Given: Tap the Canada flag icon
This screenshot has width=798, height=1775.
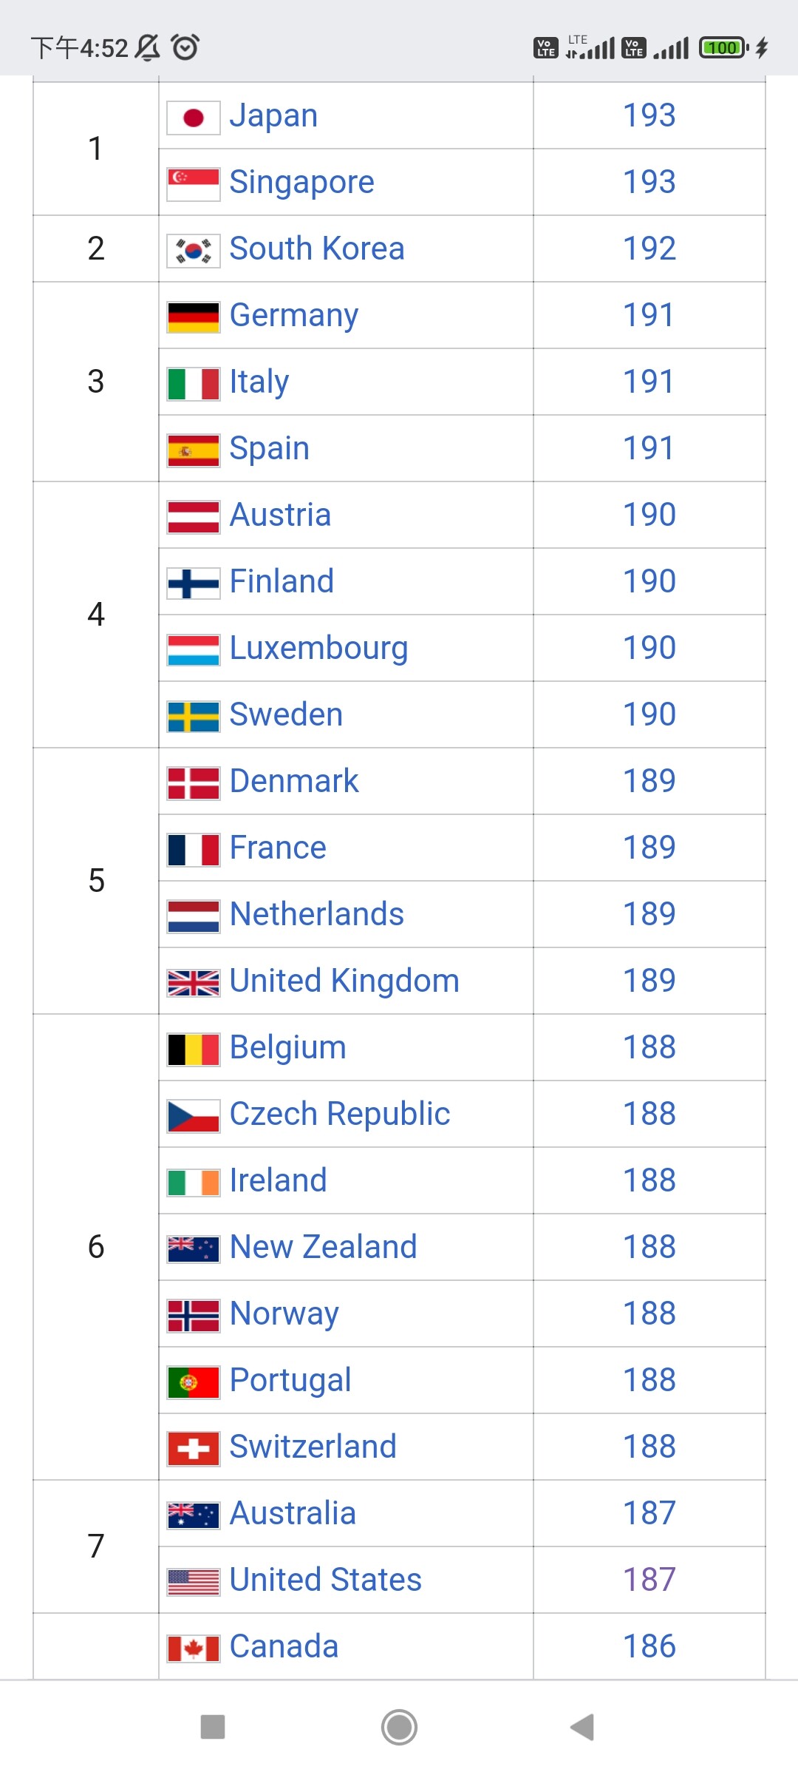Looking at the screenshot, I should click(x=194, y=1649).
